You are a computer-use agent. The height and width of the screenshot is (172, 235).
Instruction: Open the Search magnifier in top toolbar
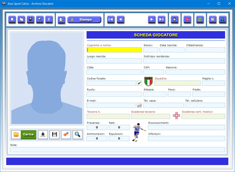coord(40,19)
